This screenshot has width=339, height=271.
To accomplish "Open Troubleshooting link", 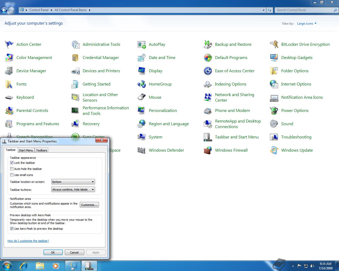I will [x=296, y=137].
